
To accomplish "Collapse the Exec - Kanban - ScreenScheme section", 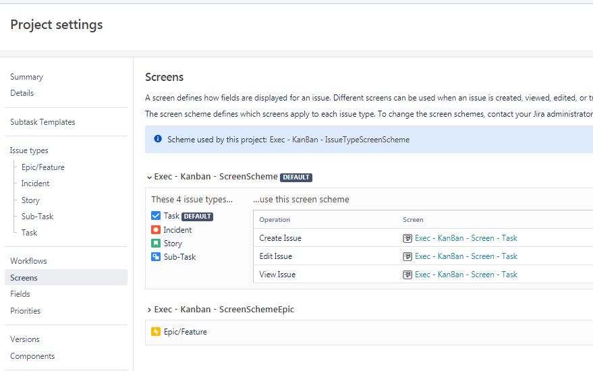I will (149, 177).
